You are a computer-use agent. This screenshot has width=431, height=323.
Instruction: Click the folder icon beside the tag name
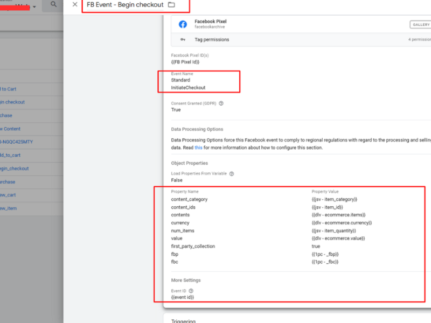(171, 5)
